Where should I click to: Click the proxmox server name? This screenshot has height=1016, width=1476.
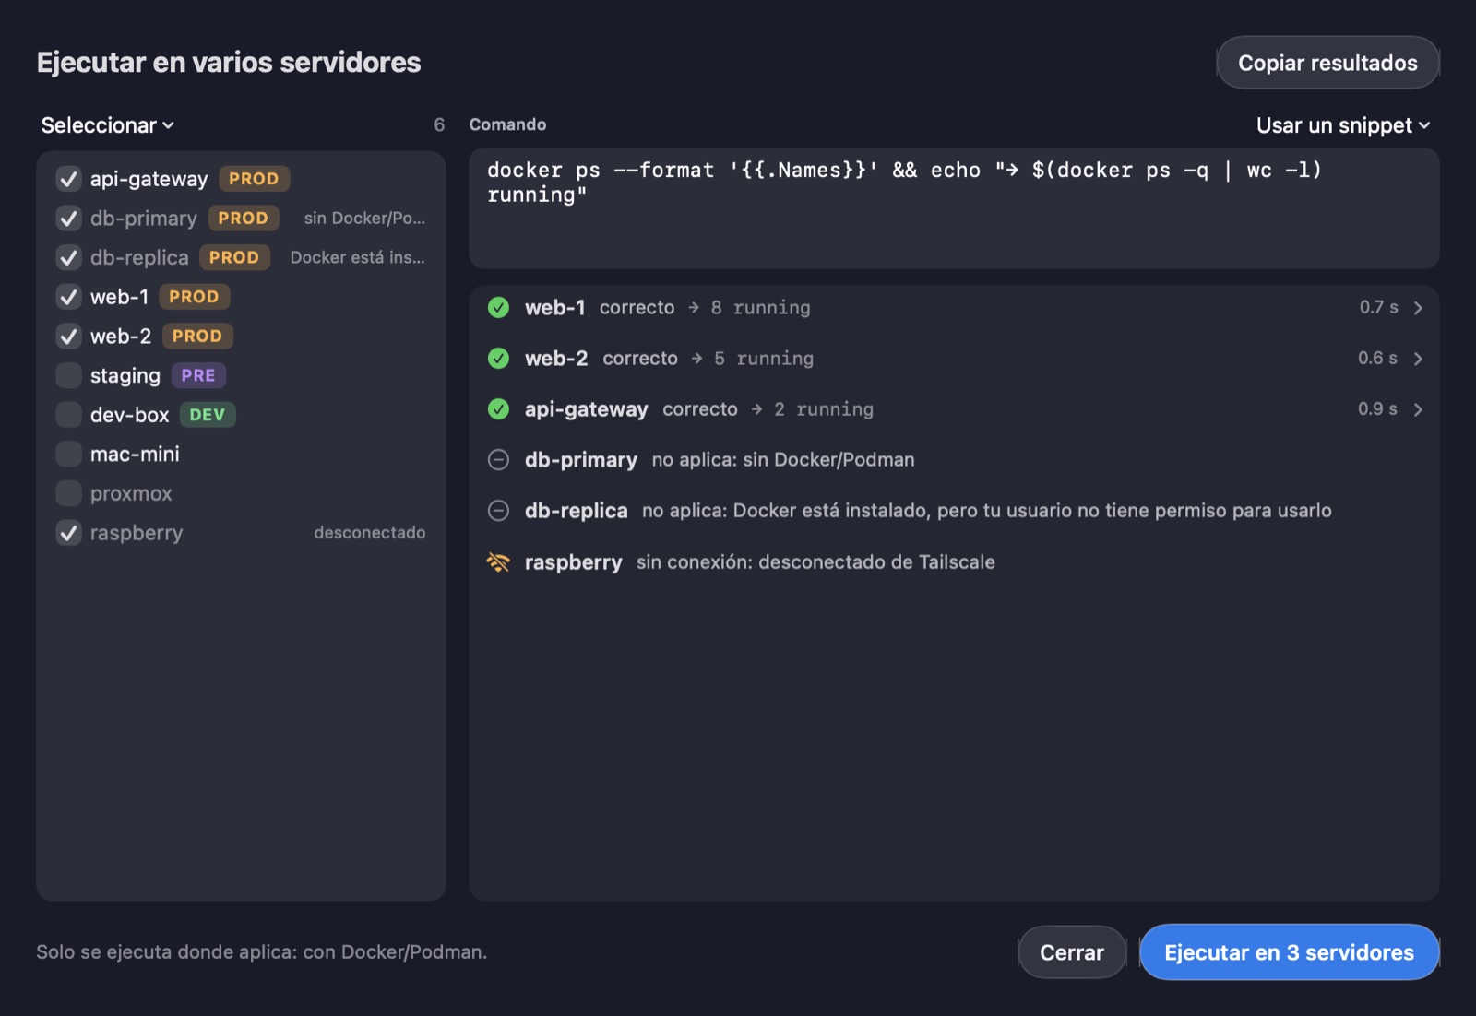point(131,493)
